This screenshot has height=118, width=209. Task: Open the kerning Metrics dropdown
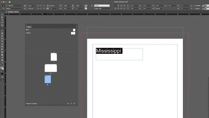pos(57,6)
